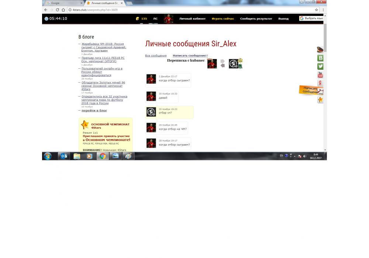Click the avatar on the 2 Декабря 22:17 message
This screenshot has height=258, width=369.
(151, 79)
